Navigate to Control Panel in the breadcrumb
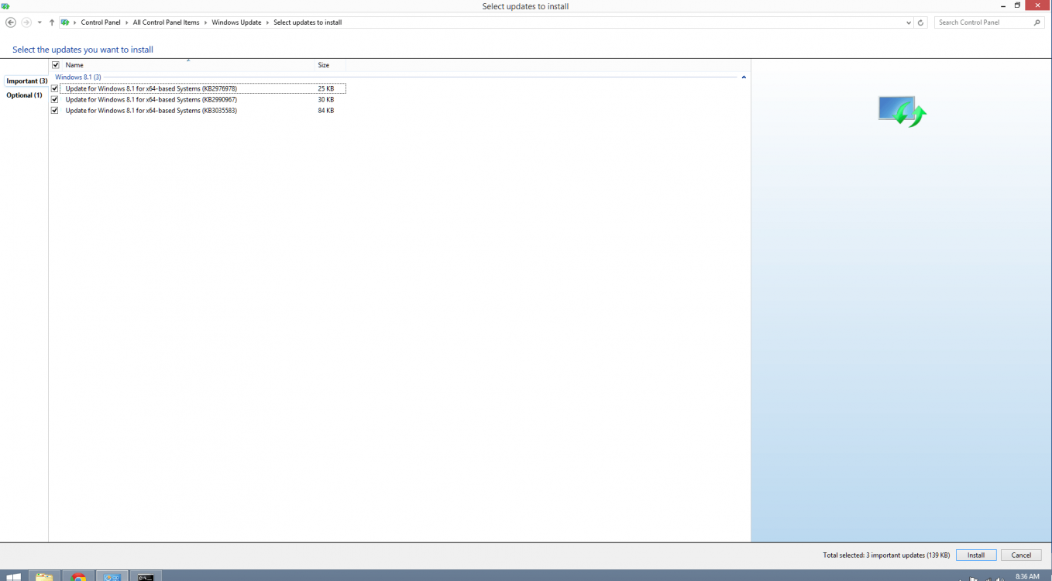 pyautogui.click(x=101, y=22)
